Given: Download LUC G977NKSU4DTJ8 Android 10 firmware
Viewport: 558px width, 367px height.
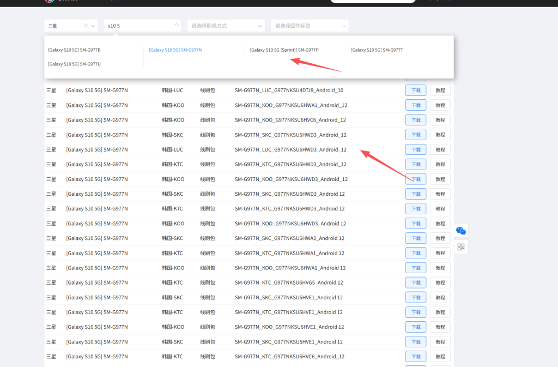Looking at the screenshot, I should [x=416, y=91].
